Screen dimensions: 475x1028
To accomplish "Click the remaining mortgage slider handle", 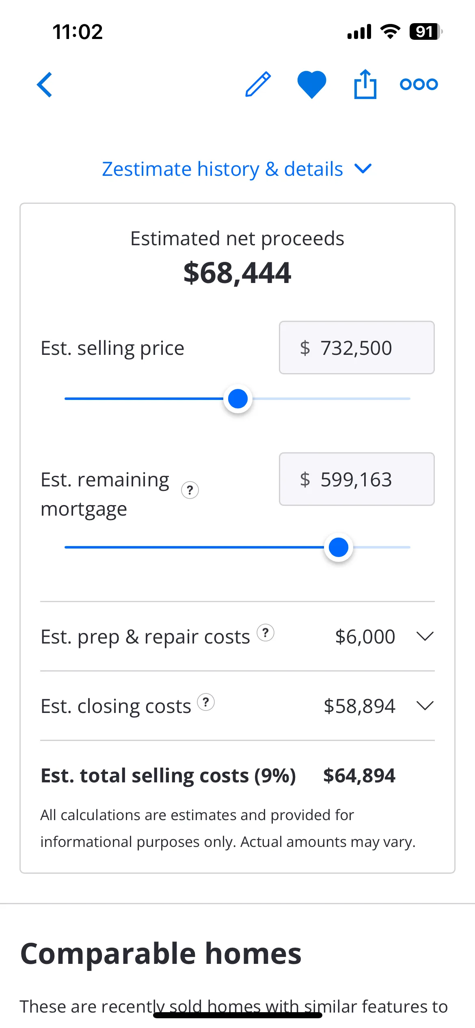I will [339, 547].
